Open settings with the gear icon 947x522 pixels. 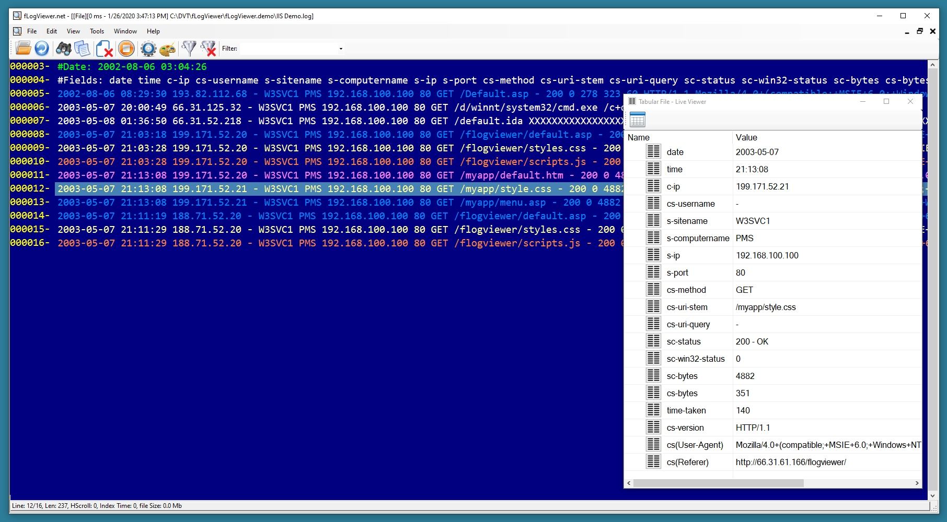[x=148, y=48]
